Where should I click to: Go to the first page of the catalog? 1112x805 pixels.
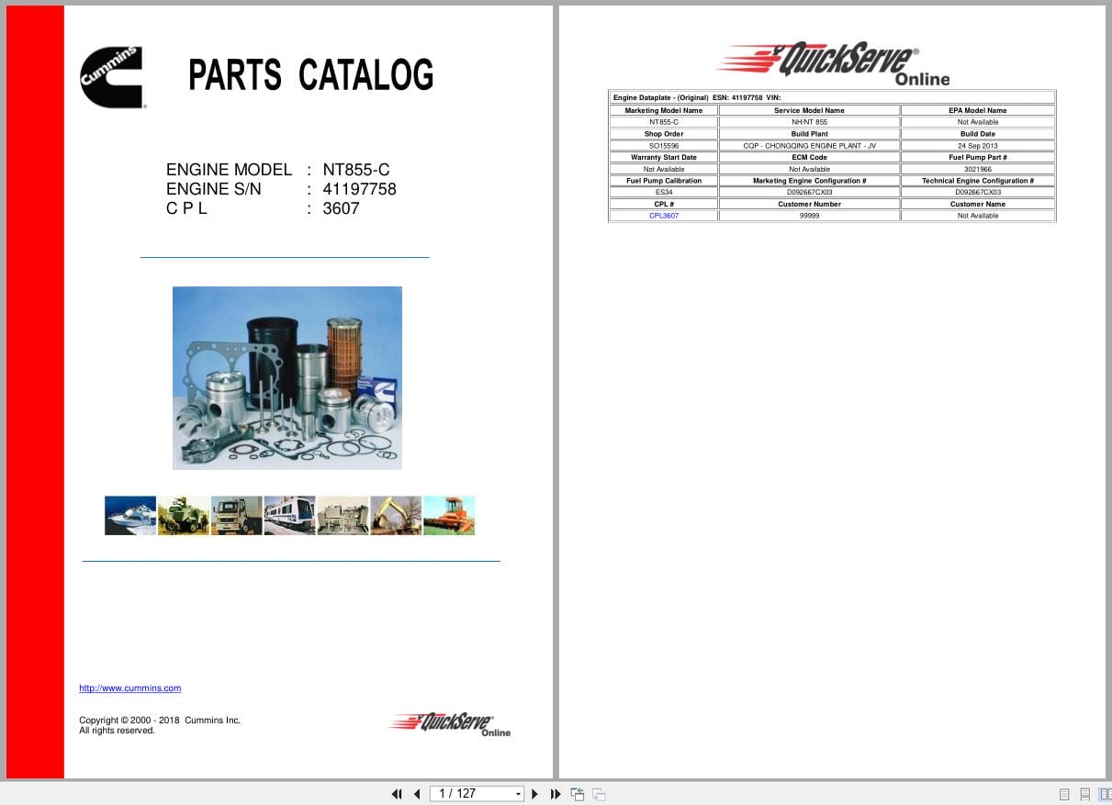[397, 794]
